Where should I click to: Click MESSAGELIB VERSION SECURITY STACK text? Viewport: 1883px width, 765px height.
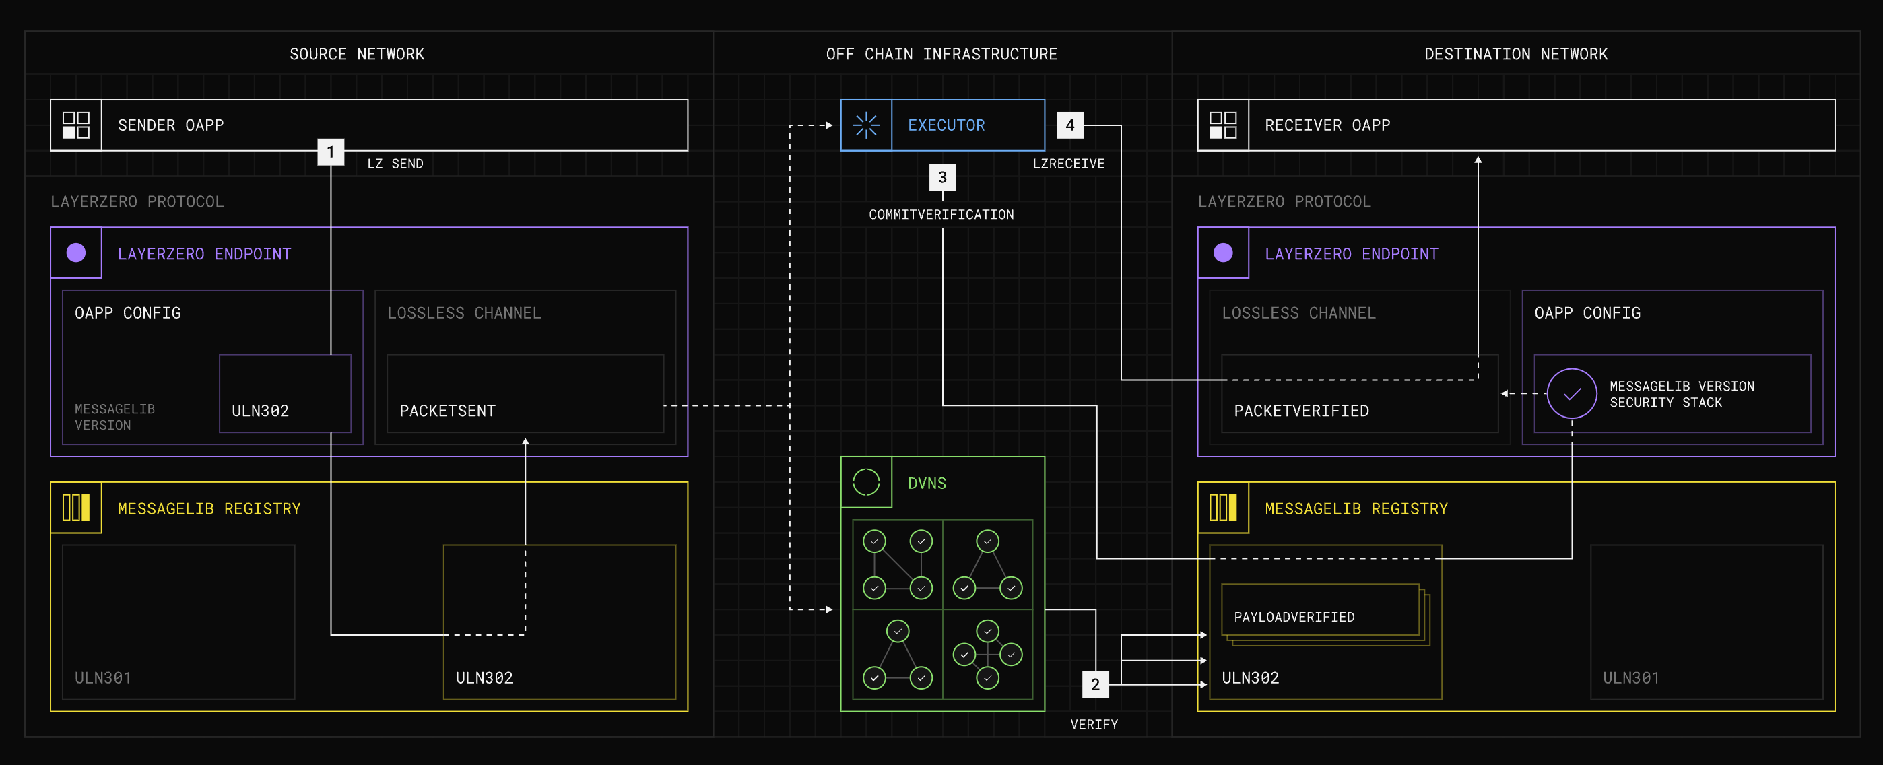coord(1681,395)
